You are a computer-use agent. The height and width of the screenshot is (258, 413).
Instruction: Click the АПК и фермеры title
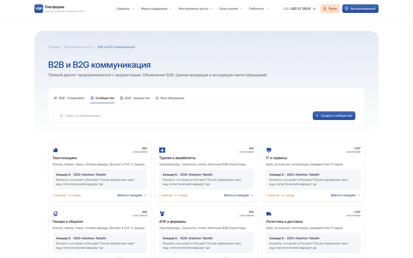172,222
